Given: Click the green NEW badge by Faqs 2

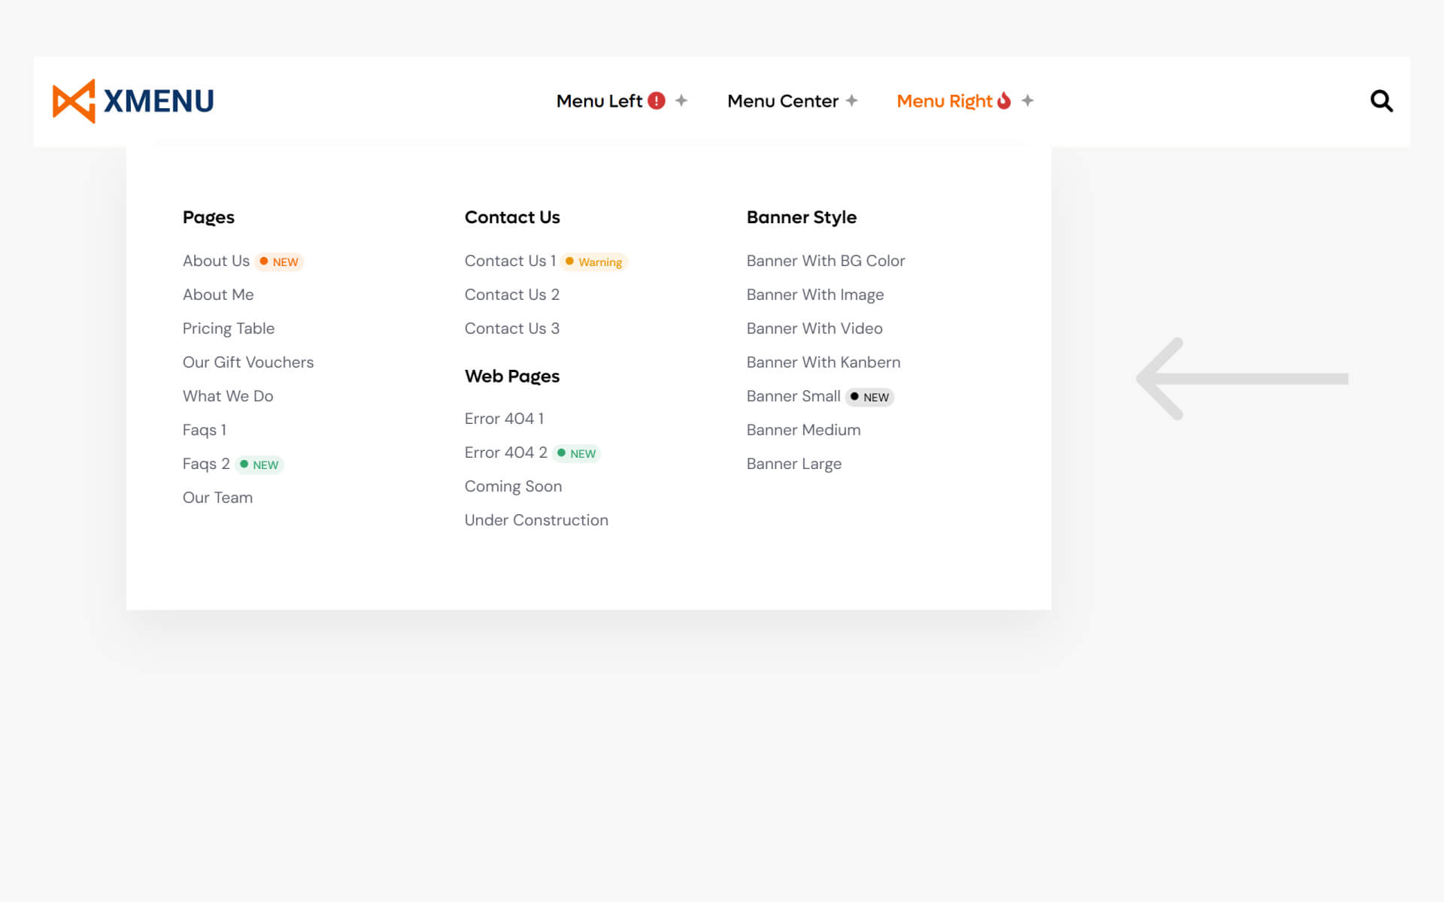Looking at the screenshot, I should [x=259, y=465].
